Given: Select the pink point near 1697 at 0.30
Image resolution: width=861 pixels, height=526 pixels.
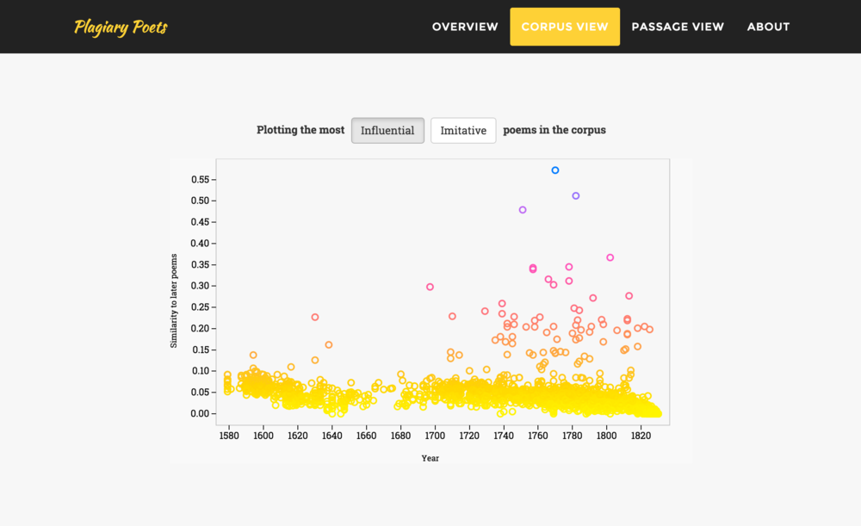Looking at the screenshot, I should point(430,287).
